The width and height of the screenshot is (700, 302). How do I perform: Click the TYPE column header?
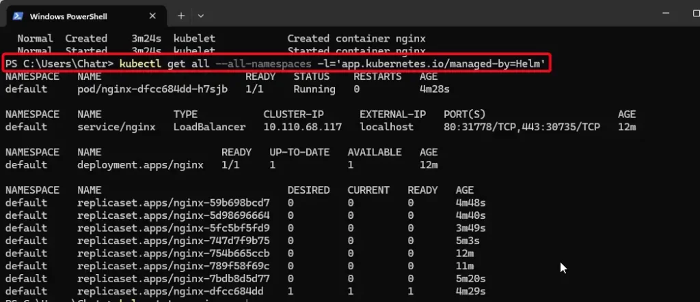coord(185,115)
